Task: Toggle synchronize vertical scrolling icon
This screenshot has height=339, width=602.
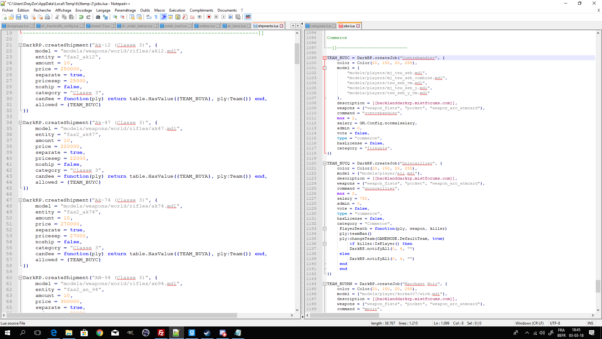Action: click(x=132, y=17)
